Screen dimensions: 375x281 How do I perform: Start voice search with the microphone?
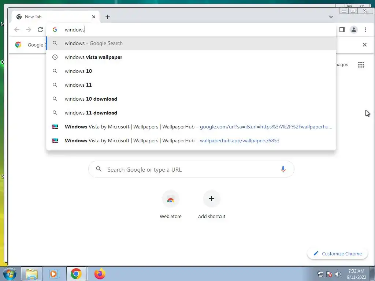tap(283, 169)
